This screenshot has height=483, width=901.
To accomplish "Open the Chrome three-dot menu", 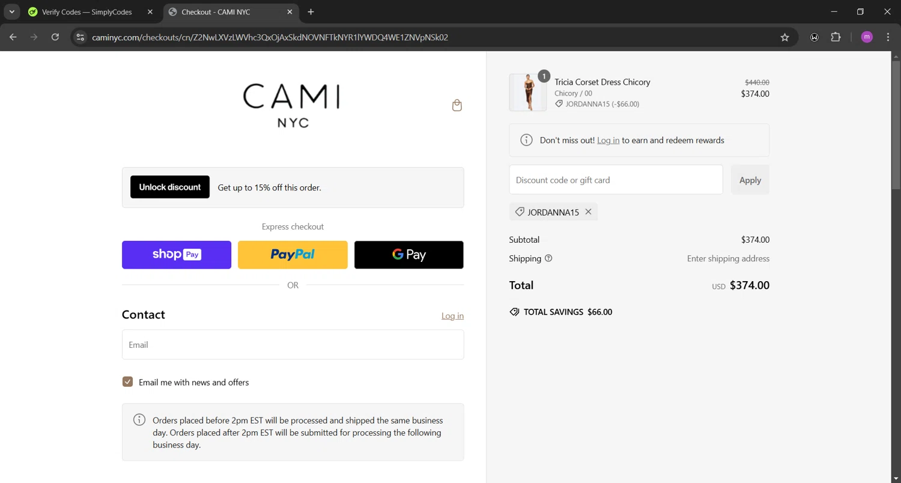I will pos(888,37).
